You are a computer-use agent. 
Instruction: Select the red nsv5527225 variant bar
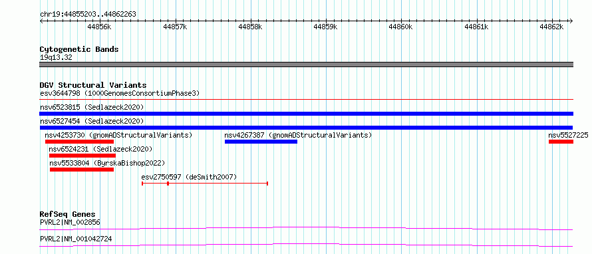point(561,142)
